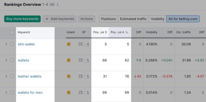Click visibility value 0.172%
Screen dimensions: 206x102
pos(152,76)
